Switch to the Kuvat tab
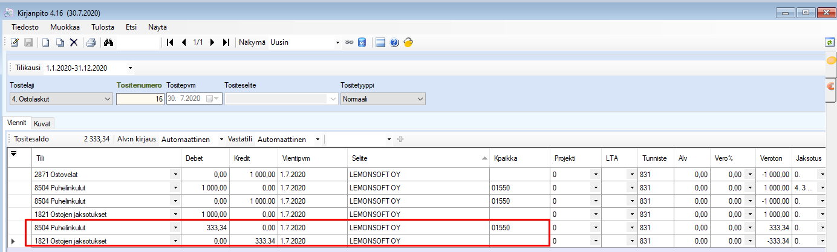The image size is (837, 252). 42,123
